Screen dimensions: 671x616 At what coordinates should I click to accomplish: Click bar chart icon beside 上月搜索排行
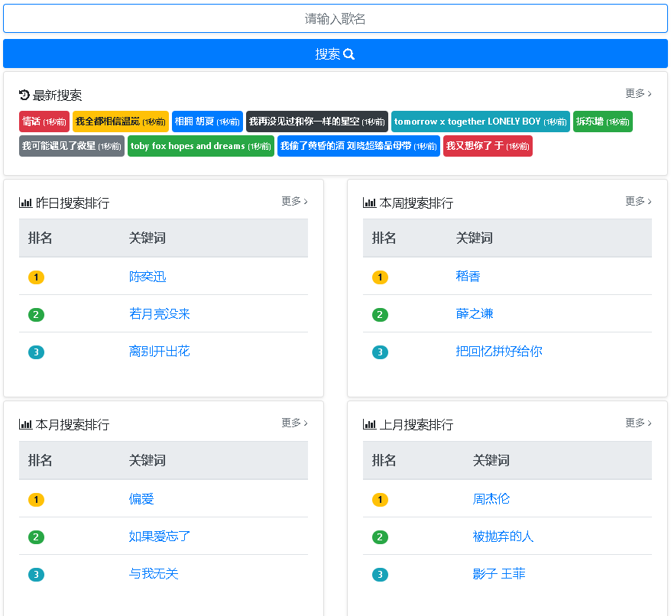[369, 424]
